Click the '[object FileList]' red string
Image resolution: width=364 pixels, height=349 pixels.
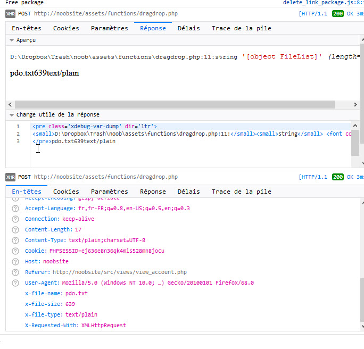click(x=282, y=57)
